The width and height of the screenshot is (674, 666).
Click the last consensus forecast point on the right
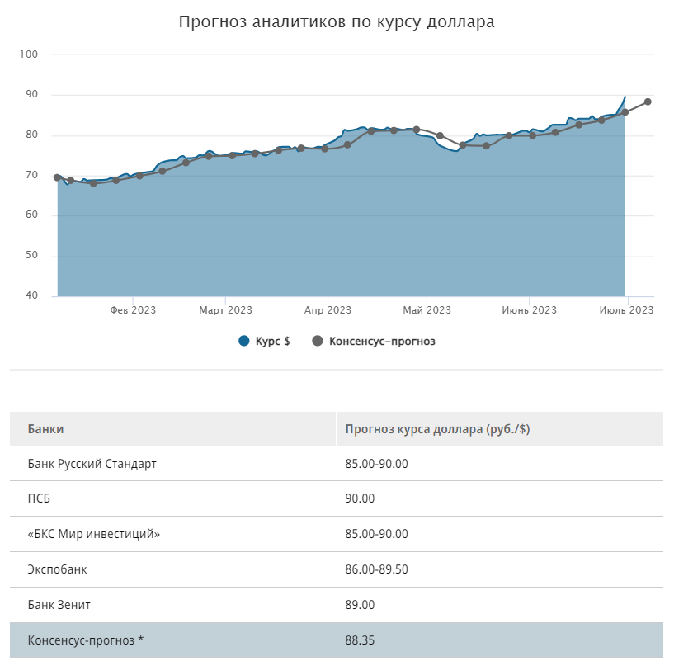click(x=648, y=102)
